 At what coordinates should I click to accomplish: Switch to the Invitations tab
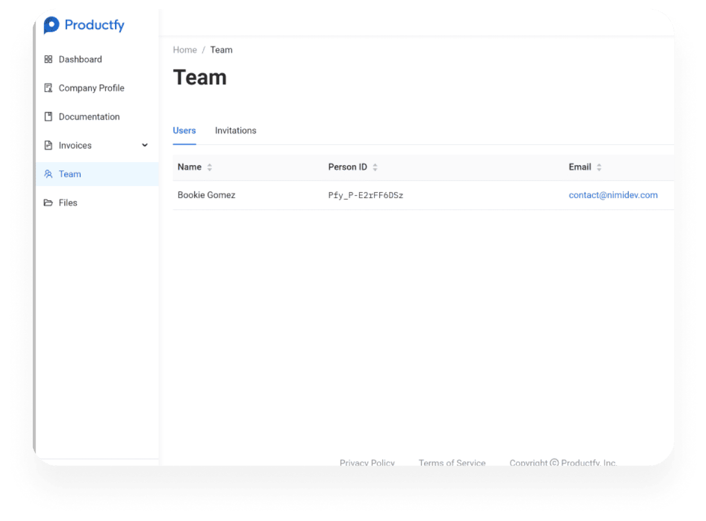coord(235,130)
